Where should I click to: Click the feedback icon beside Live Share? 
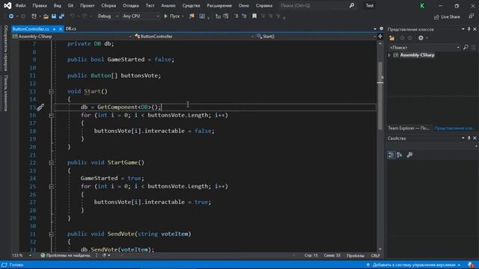tap(471, 16)
